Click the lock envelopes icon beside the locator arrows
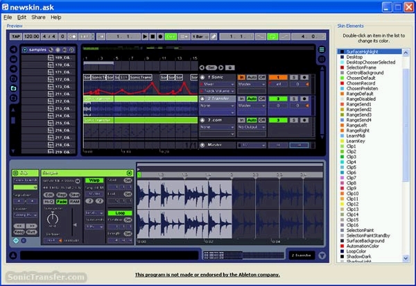416x286 pixels. point(230,68)
